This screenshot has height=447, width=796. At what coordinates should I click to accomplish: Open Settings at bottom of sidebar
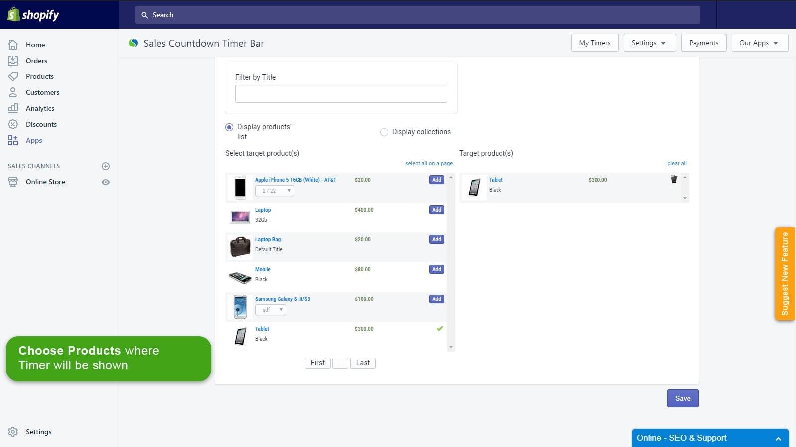tap(38, 432)
